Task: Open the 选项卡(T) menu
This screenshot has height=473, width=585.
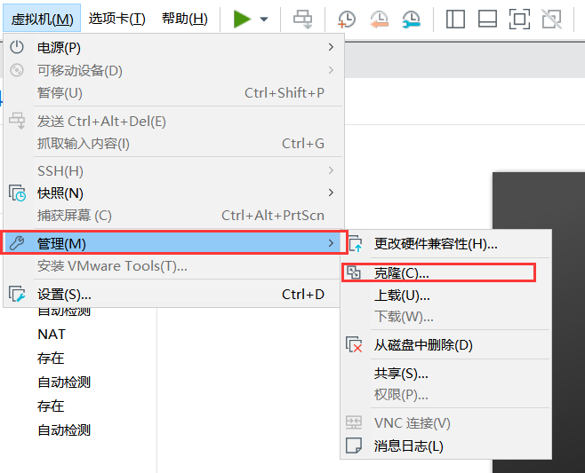Action: pos(116,19)
